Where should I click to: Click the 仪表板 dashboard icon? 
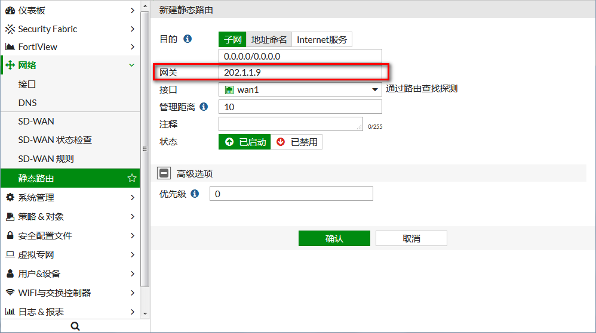coord(10,10)
